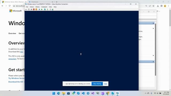This screenshot has height=96, width=171.
Task: Click Chrome zoom magnifier icon in address bar
Action: [x=146, y=6]
